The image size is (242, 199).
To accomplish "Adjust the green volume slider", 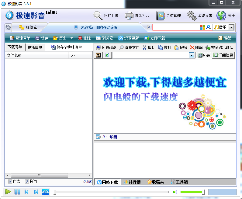I will pyautogui.click(x=192, y=192).
